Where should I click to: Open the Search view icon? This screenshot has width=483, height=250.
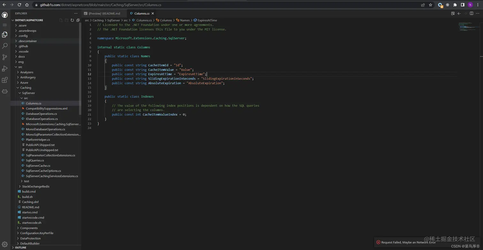click(4, 46)
